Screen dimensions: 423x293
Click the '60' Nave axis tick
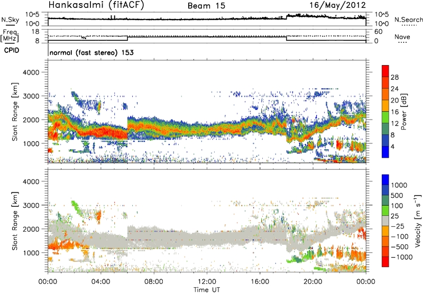coord(378,32)
